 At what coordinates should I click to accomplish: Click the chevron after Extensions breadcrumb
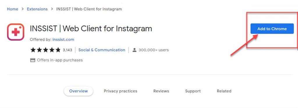[52, 9]
